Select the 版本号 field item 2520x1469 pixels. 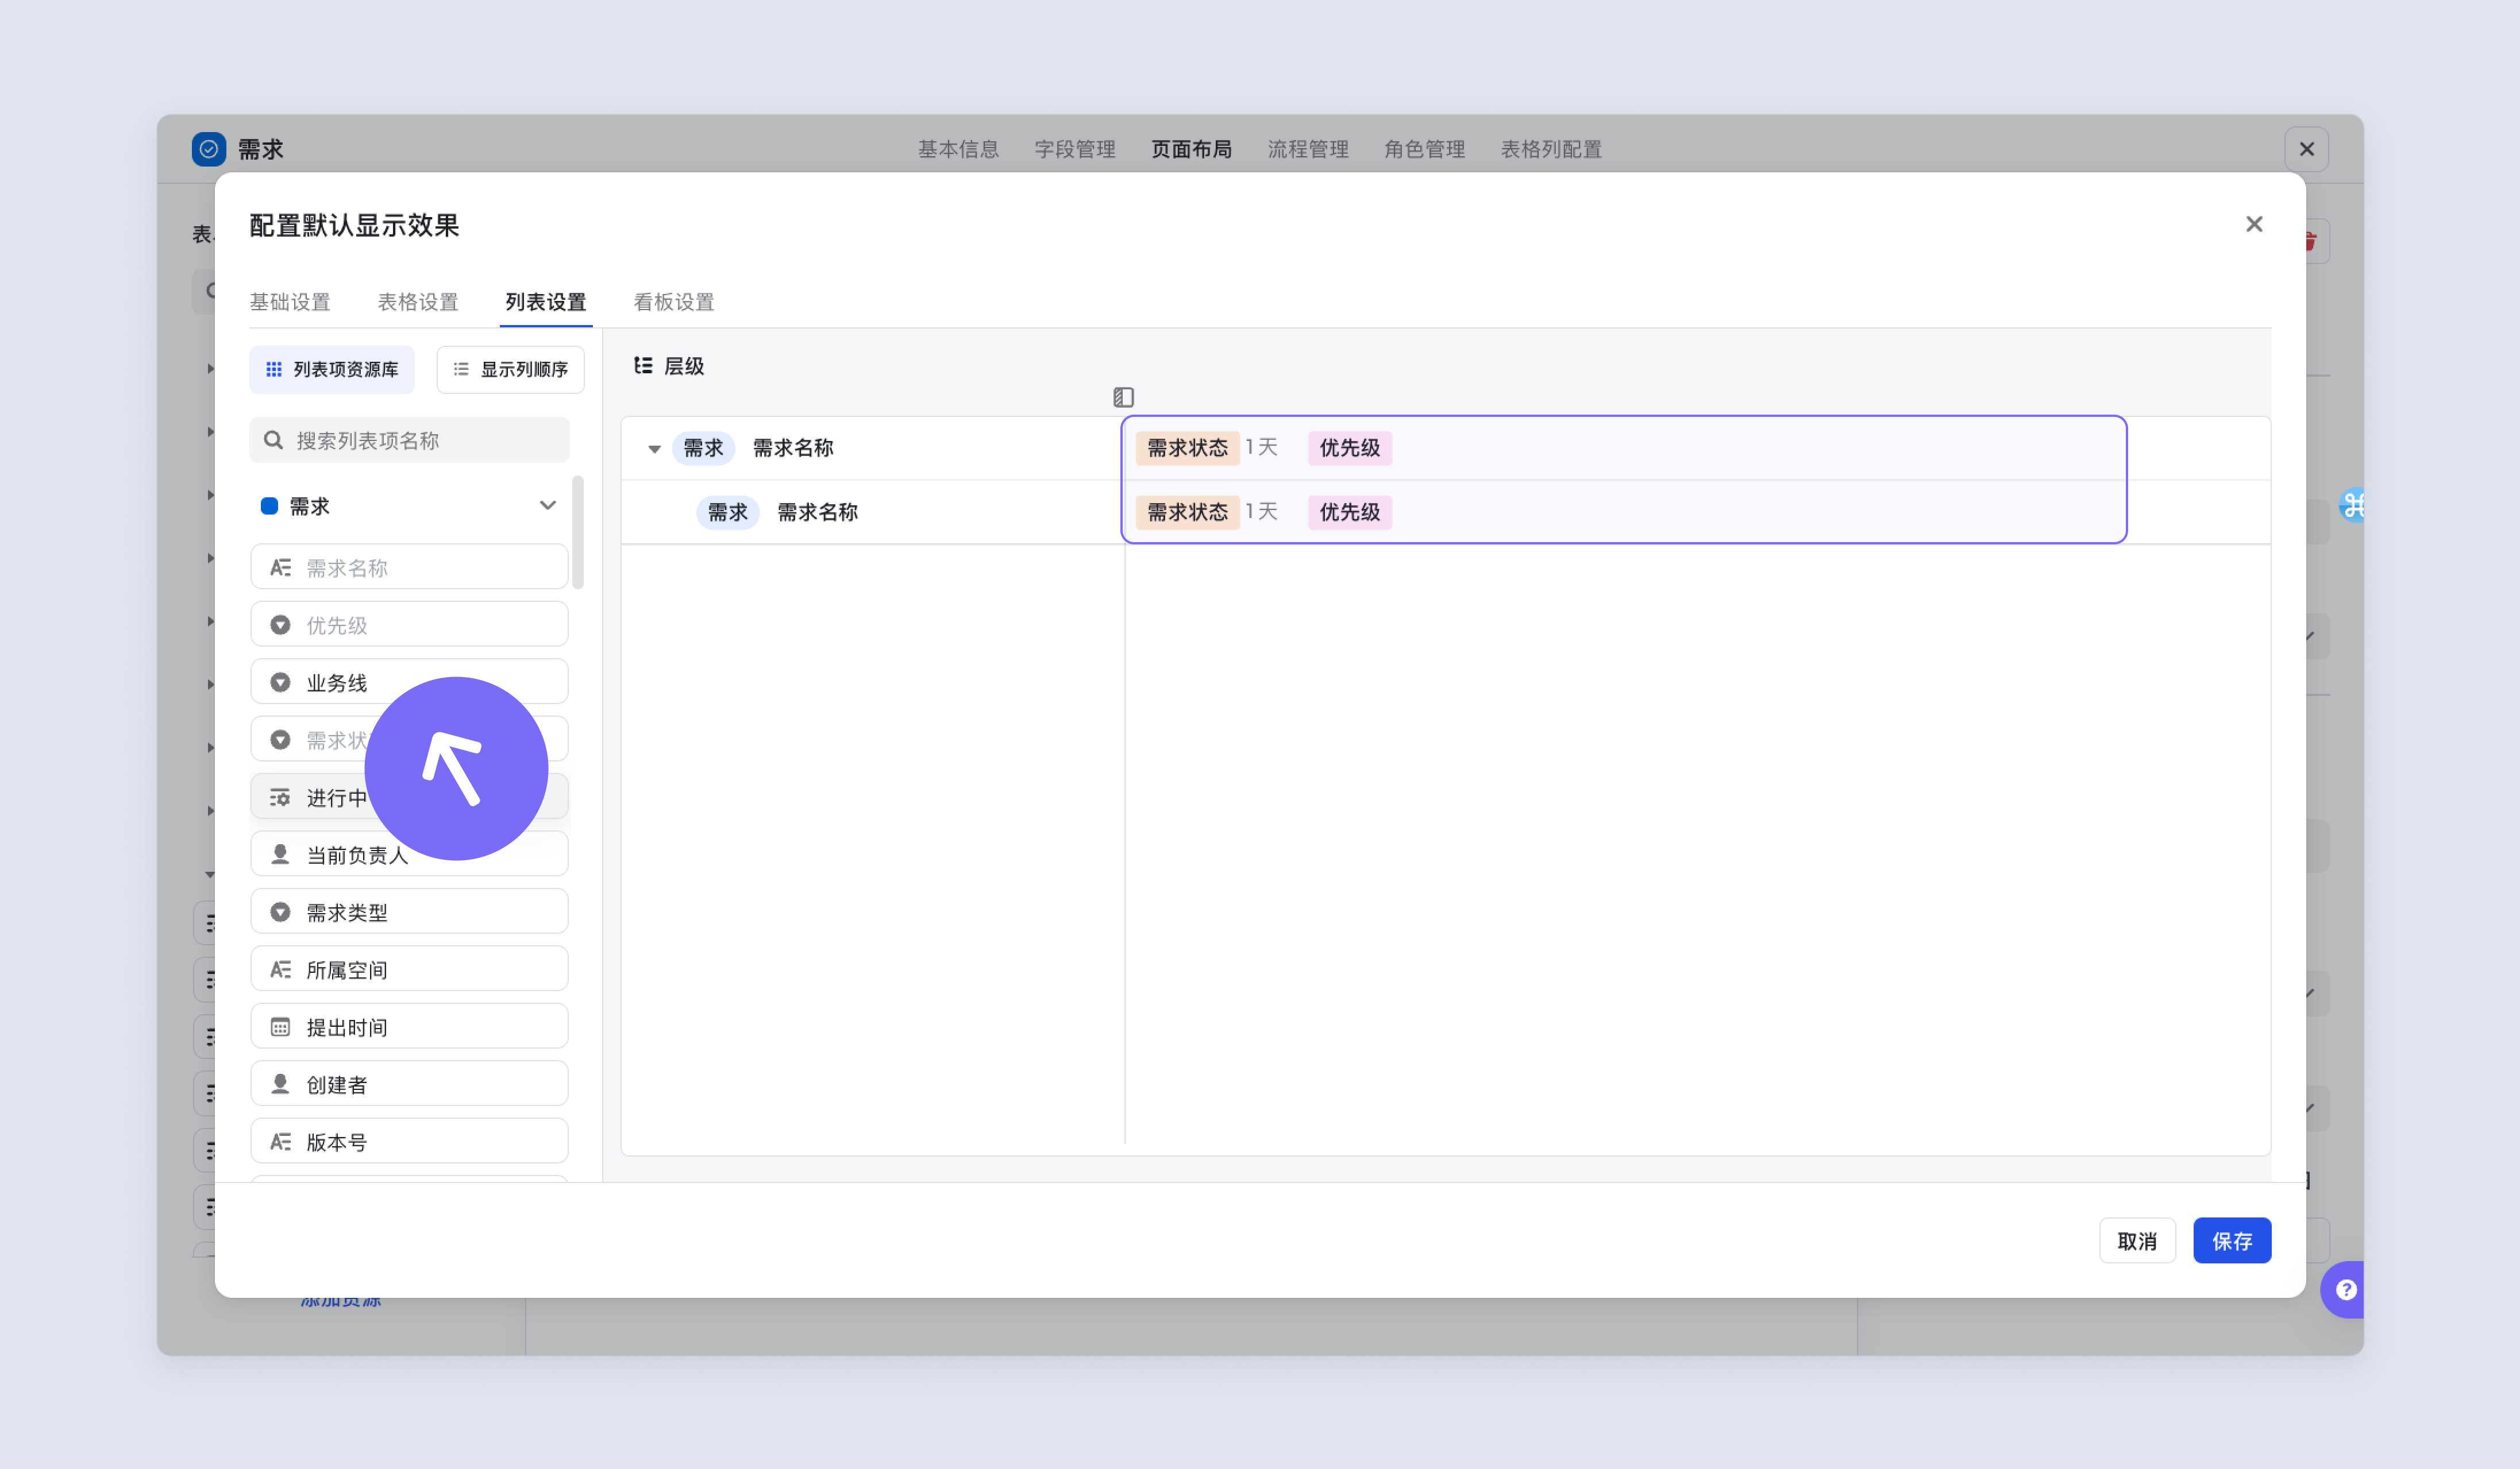click(410, 1142)
